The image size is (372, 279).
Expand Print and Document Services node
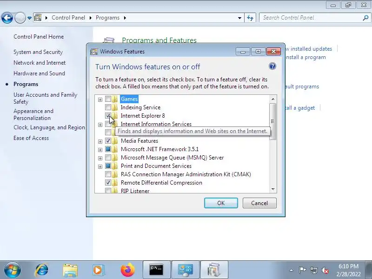click(100, 166)
